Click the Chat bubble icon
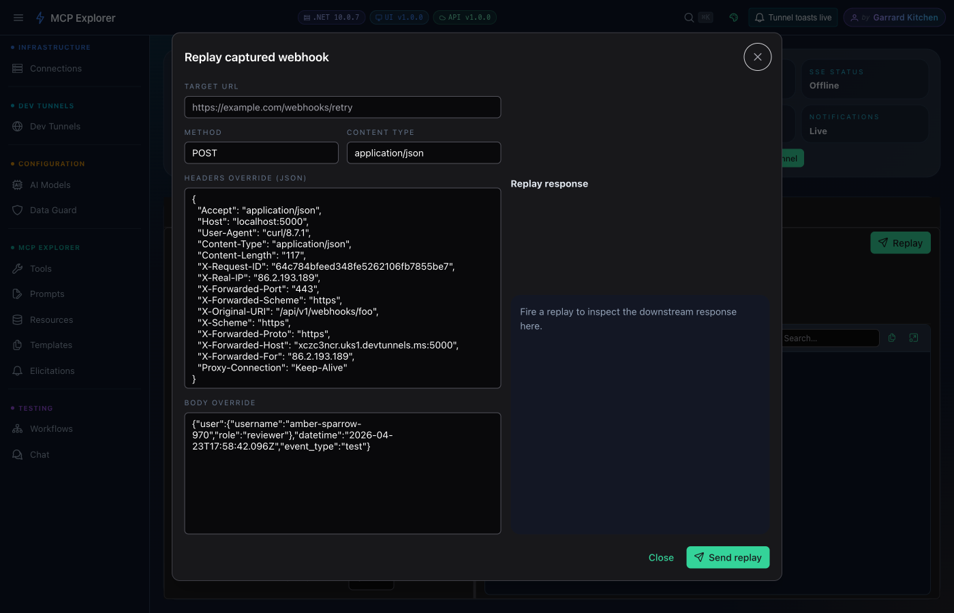Image resolution: width=954 pixels, height=613 pixels. click(x=18, y=455)
